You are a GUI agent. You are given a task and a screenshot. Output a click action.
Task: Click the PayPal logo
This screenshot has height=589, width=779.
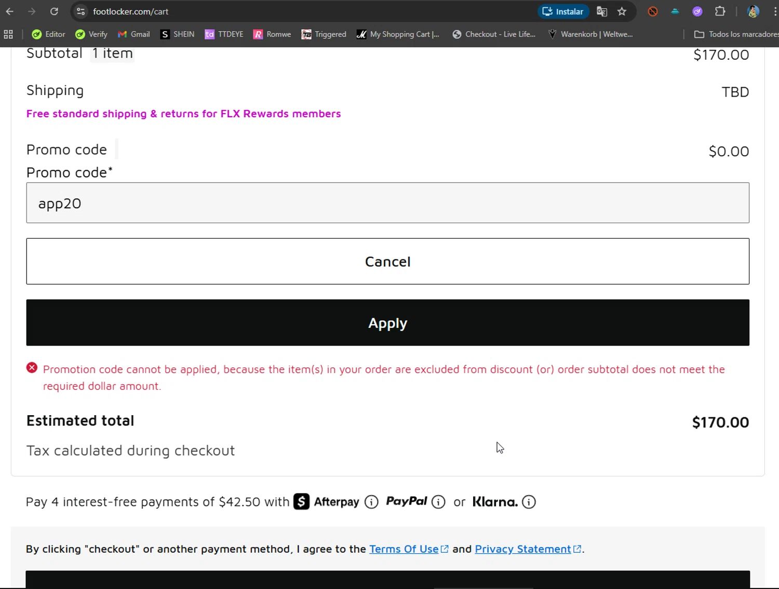406,501
